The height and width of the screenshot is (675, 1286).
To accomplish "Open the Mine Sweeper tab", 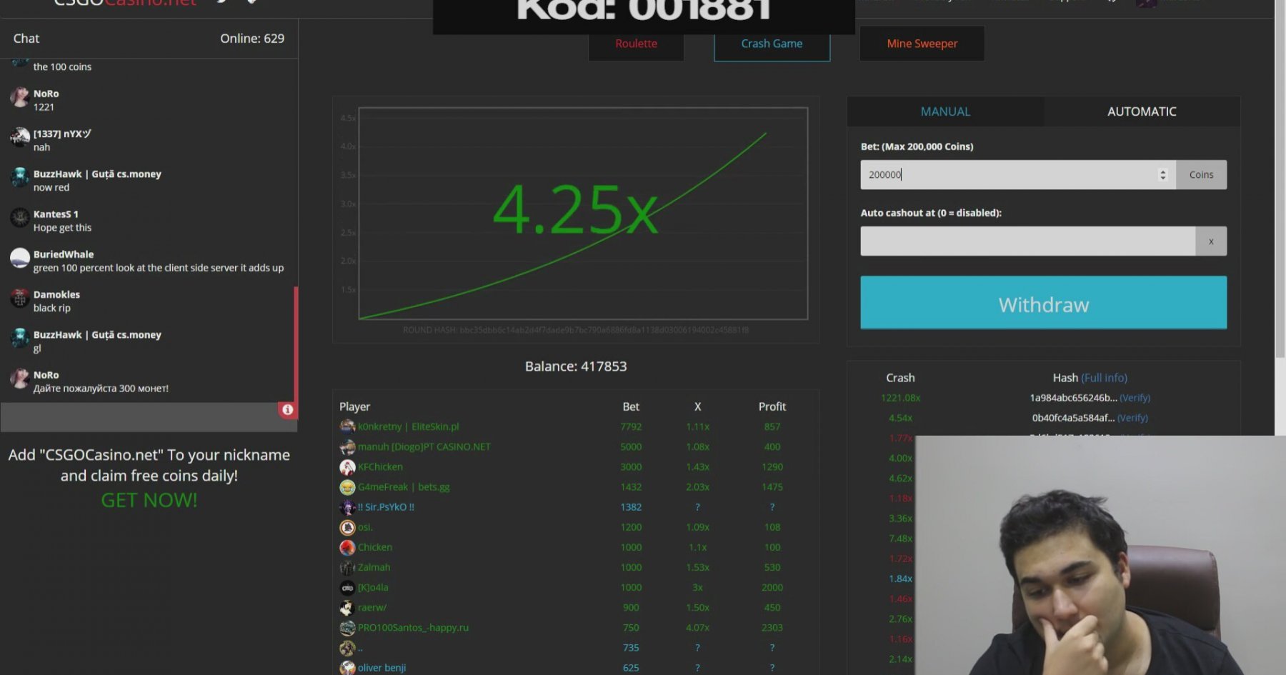I will point(922,44).
